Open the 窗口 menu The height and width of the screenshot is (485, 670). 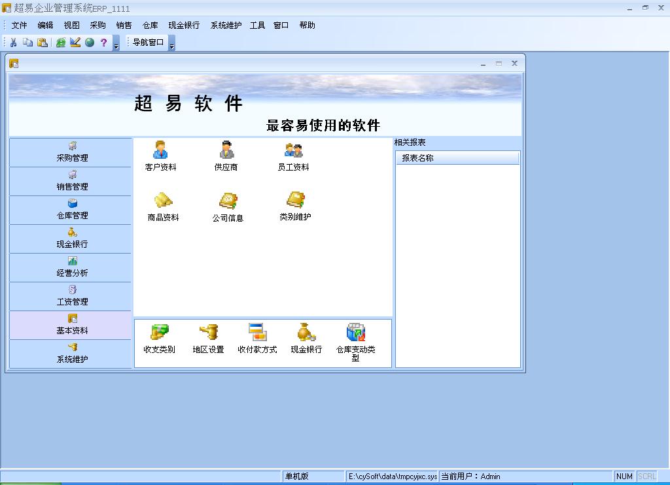pyautogui.click(x=281, y=25)
